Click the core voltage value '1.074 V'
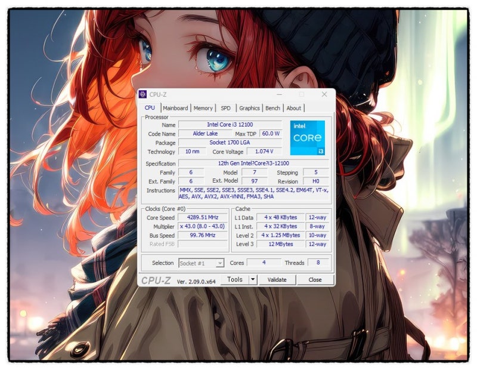The height and width of the screenshot is (370, 477). [x=264, y=152]
